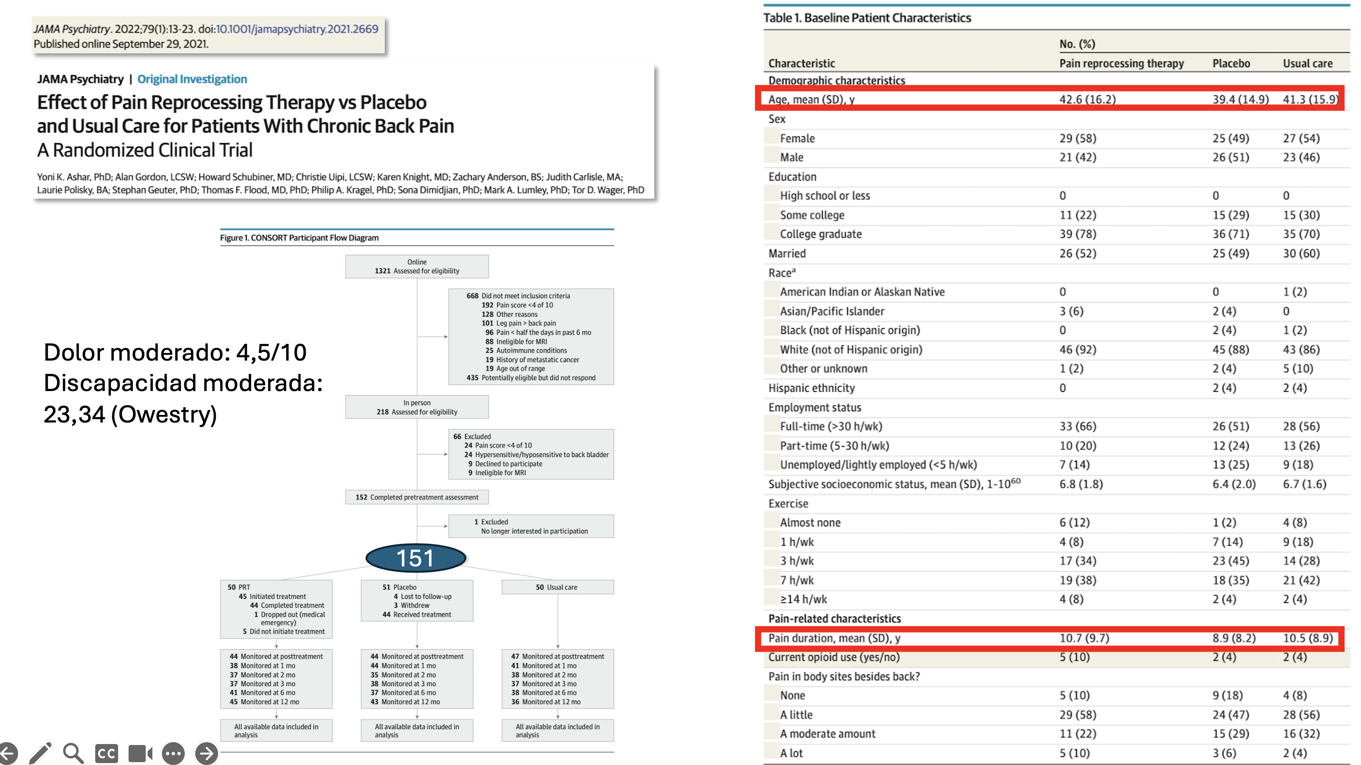
Task: Click the 'Almost none' exercise row
Action: coord(810,523)
